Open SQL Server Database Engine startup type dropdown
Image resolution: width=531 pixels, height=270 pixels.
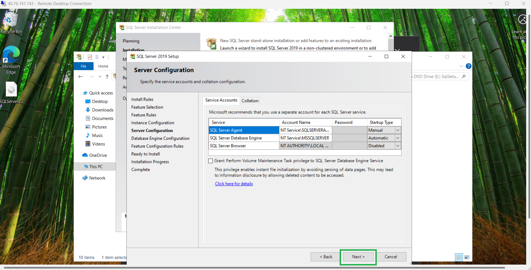(x=398, y=138)
